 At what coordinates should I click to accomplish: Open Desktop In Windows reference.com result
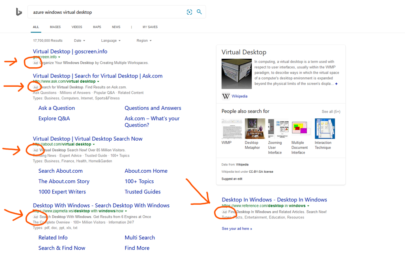pos(274,200)
